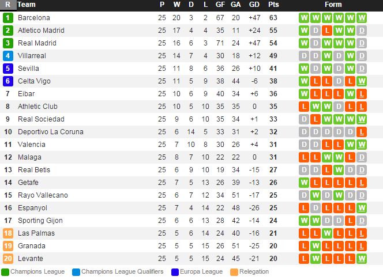
Task: Click the Europa League legend swatch
Action: [175, 272]
